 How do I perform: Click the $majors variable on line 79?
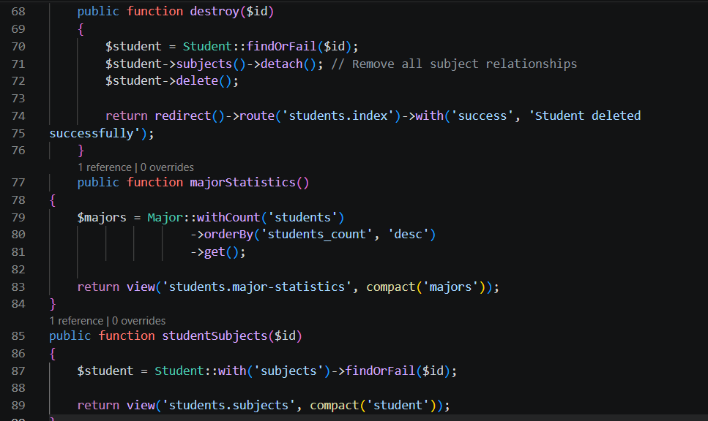coord(102,218)
